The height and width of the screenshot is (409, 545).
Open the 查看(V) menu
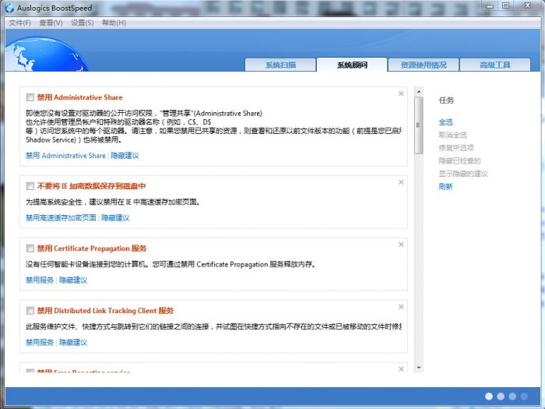tap(51, 23)
